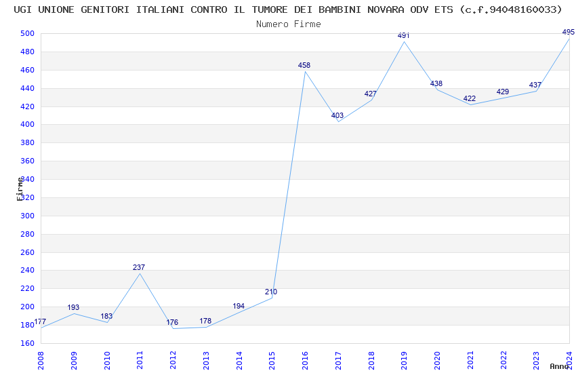Image resolution: width=576 pixels, height=373 pixels.
Task: Click y-axis value 380
Action: [27, 142]
